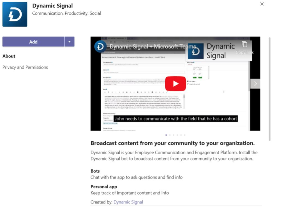Open the Created by Dynamic Signal link
This screenshot has height=211, width=283.
pyautogui.click(x=128, y=202)
